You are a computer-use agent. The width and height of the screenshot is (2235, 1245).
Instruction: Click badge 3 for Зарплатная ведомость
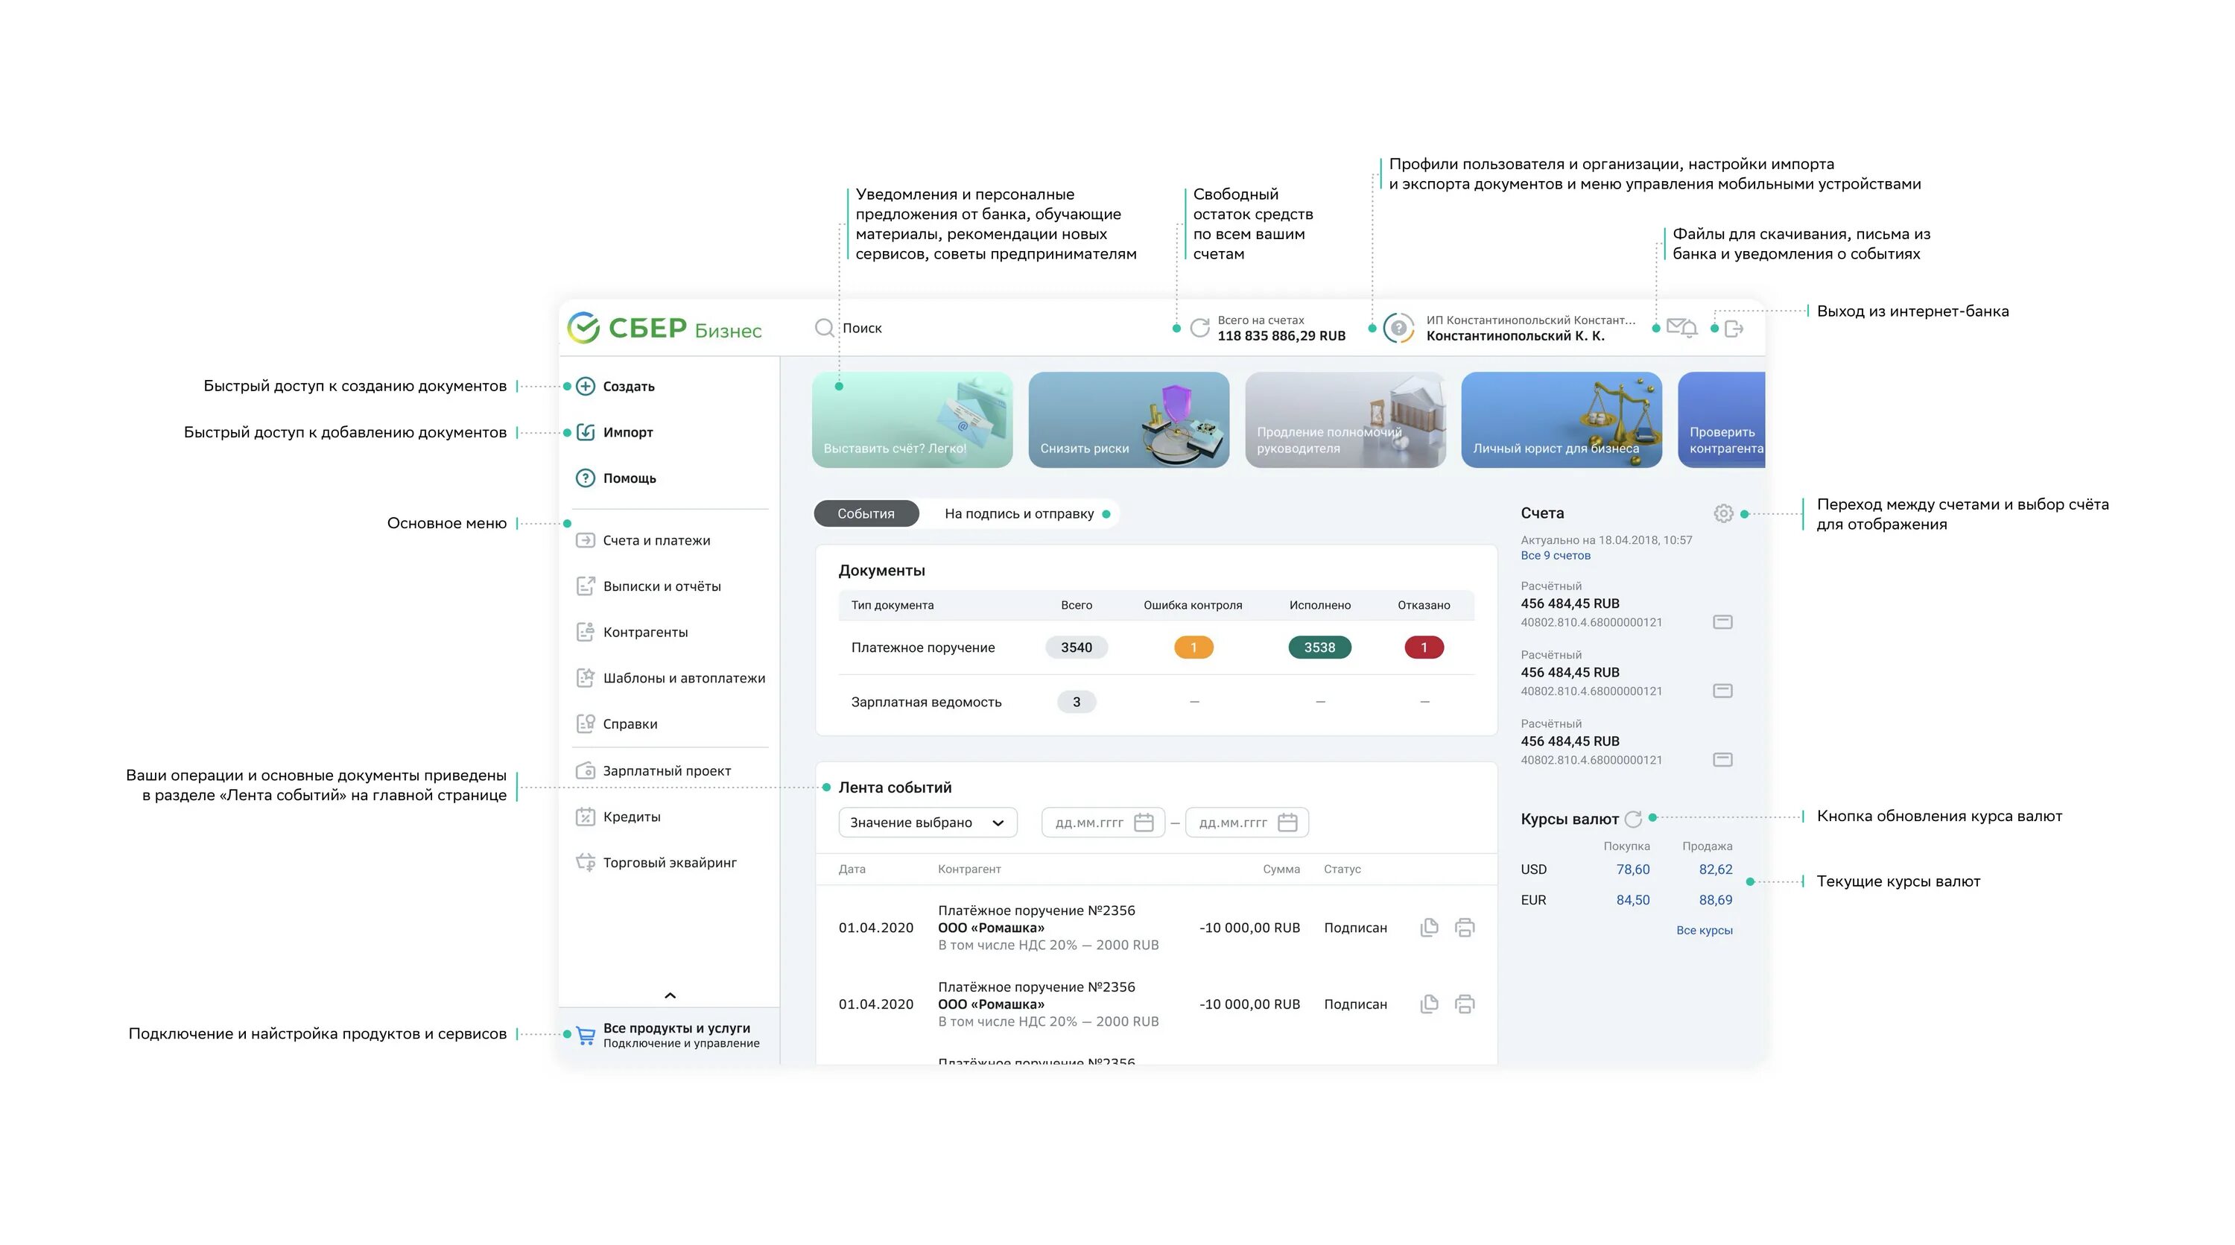click(x=1076, y=702)
